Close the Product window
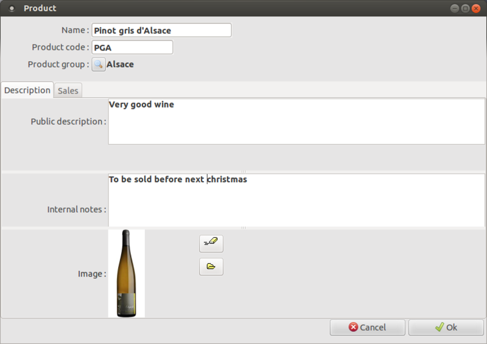This screenshot has height=344, width=487. pos(476,9)
